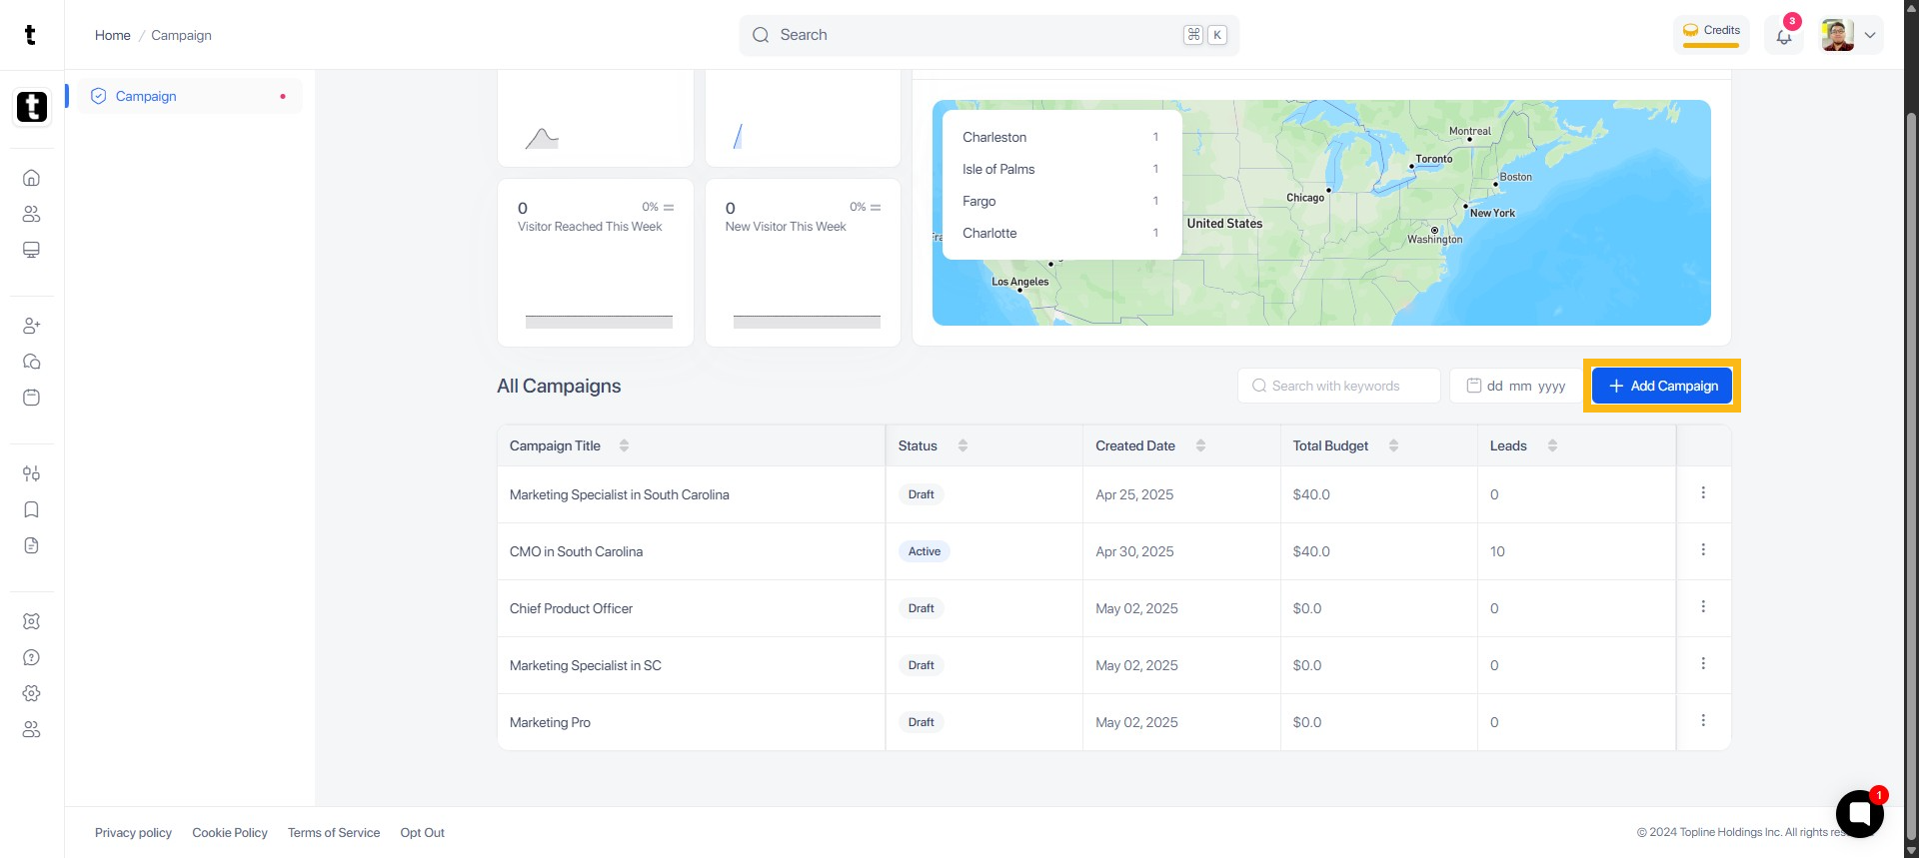Sort table by Total Budget
The image size is (1919, 858).
point(1393,445)
